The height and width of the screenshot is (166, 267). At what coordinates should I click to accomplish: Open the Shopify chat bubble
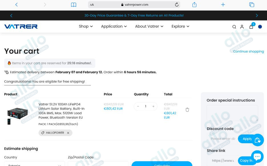257,156
